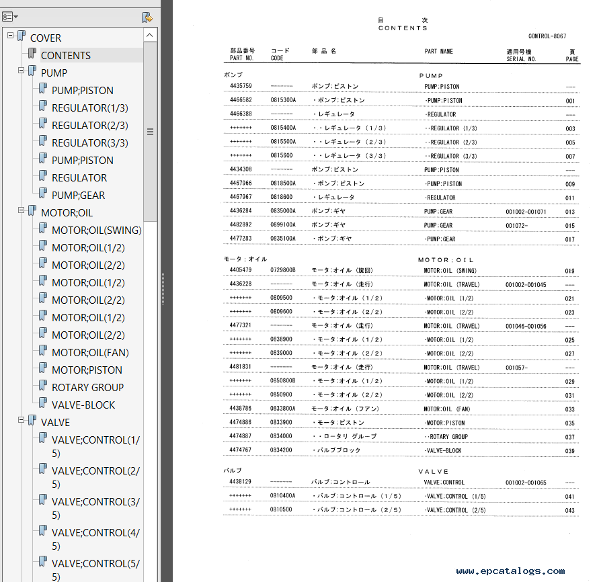Click the REGULATOR(1/3) bookmark icon

43,106
